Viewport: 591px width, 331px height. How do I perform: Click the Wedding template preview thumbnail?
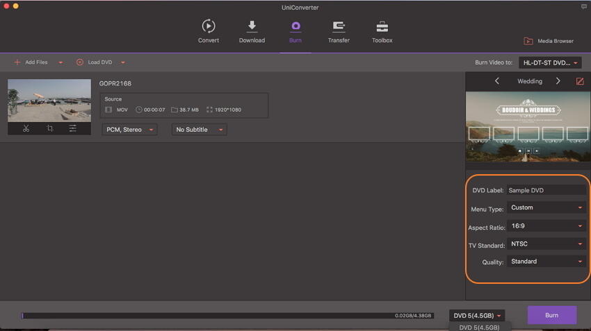(x=528, y=127)
